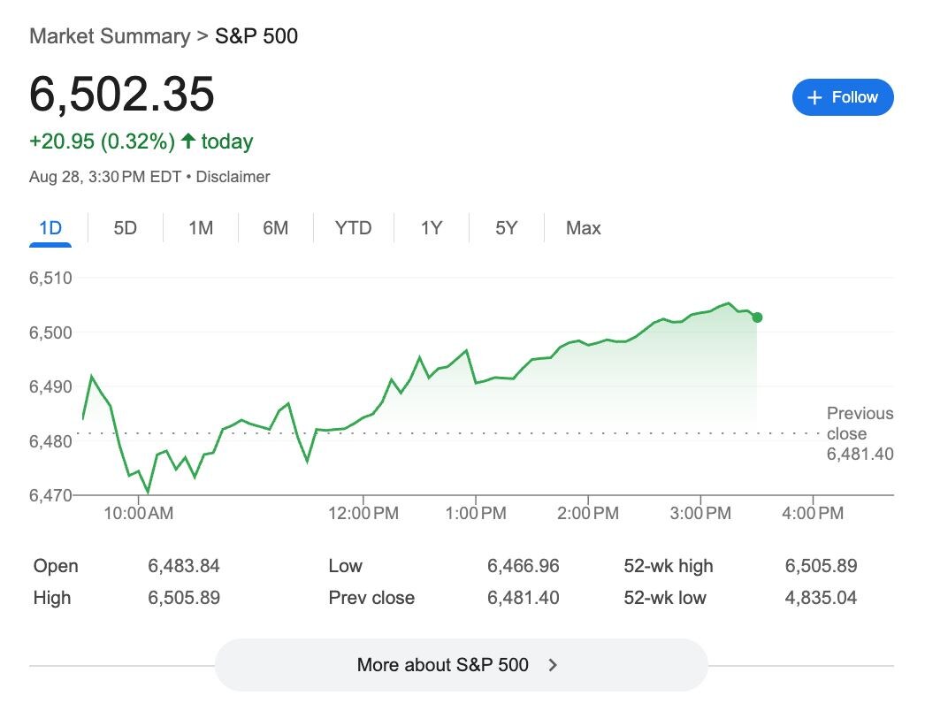Click the green up arrow beside today
The image size is (925, 711).
pyautogui.click(x=187, y=141)
